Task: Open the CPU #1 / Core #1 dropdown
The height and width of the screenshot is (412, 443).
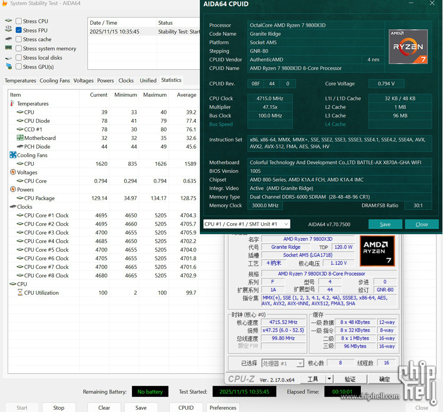Action: pos(246,224)
